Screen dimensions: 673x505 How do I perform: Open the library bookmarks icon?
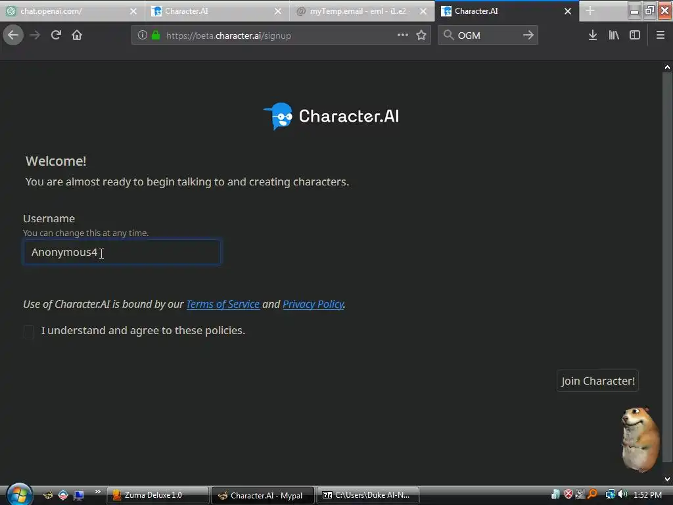(x=614, y=36)
